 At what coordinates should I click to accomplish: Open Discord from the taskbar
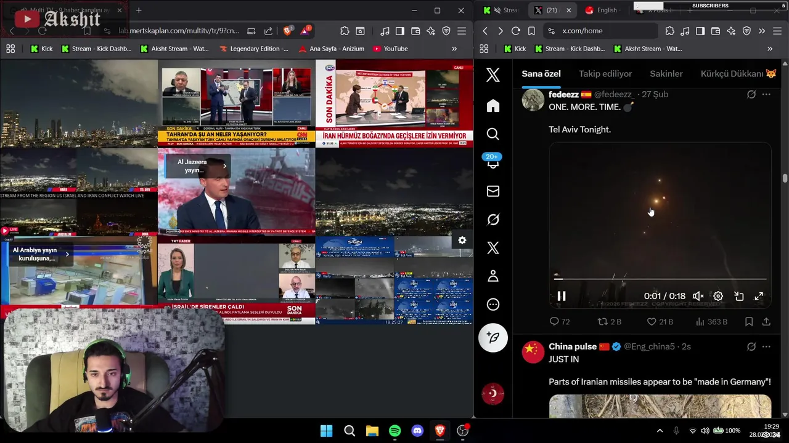coord(417,431)
